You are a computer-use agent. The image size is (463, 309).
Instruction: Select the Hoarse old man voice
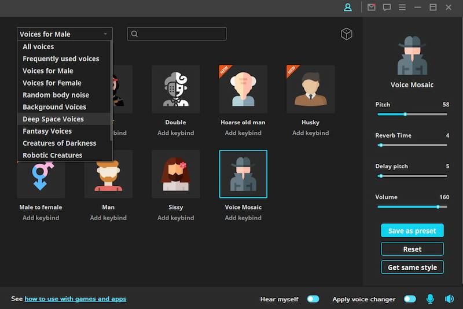(x=243, y=89)
